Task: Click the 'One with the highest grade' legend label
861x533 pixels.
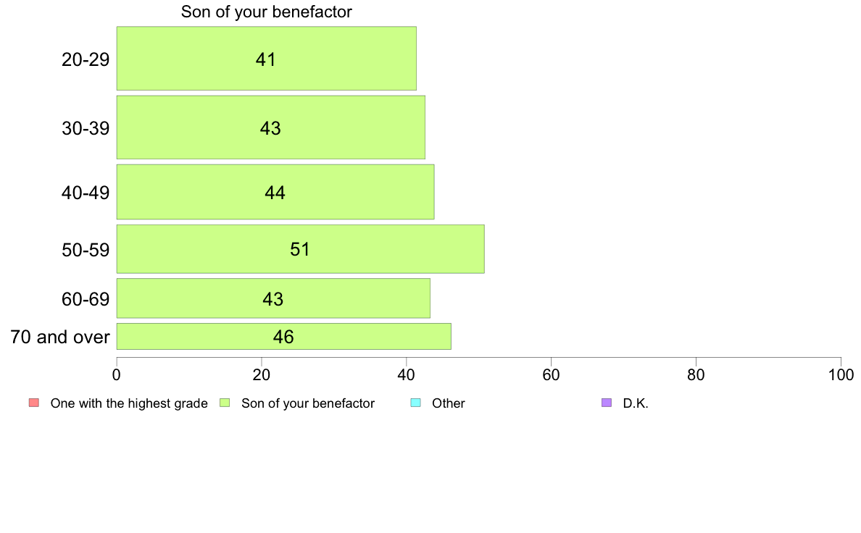Action: (x=129, y=403)
